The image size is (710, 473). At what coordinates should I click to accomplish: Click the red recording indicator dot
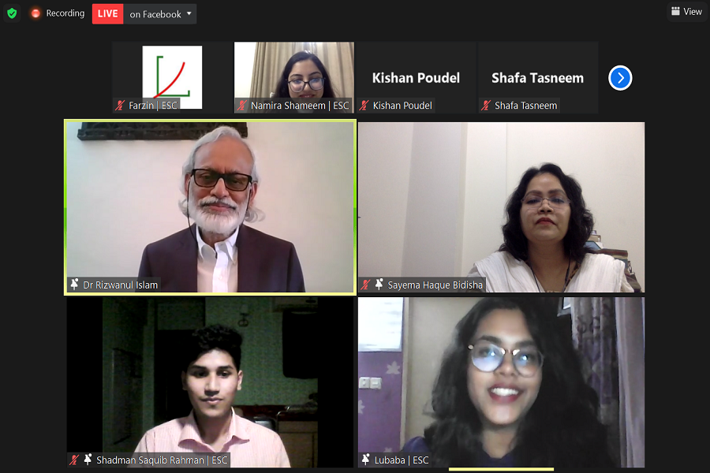[35, 13]
